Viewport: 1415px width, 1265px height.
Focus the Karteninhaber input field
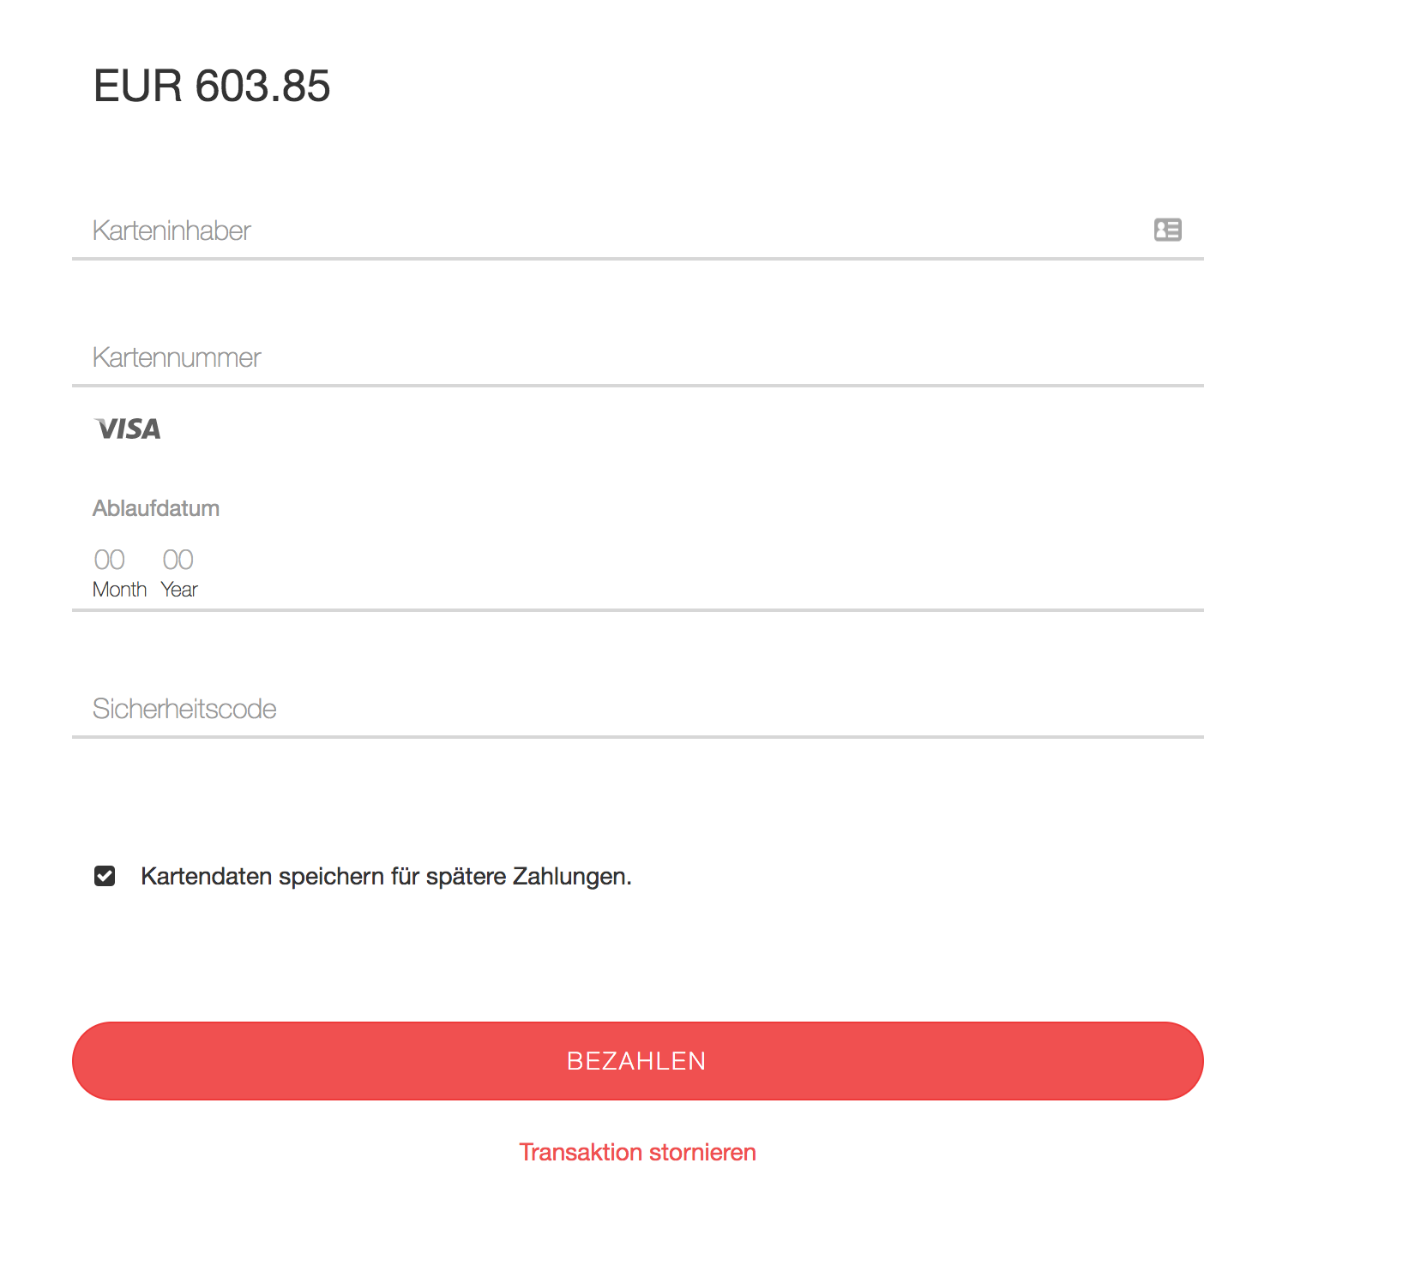tap(600, 231)
